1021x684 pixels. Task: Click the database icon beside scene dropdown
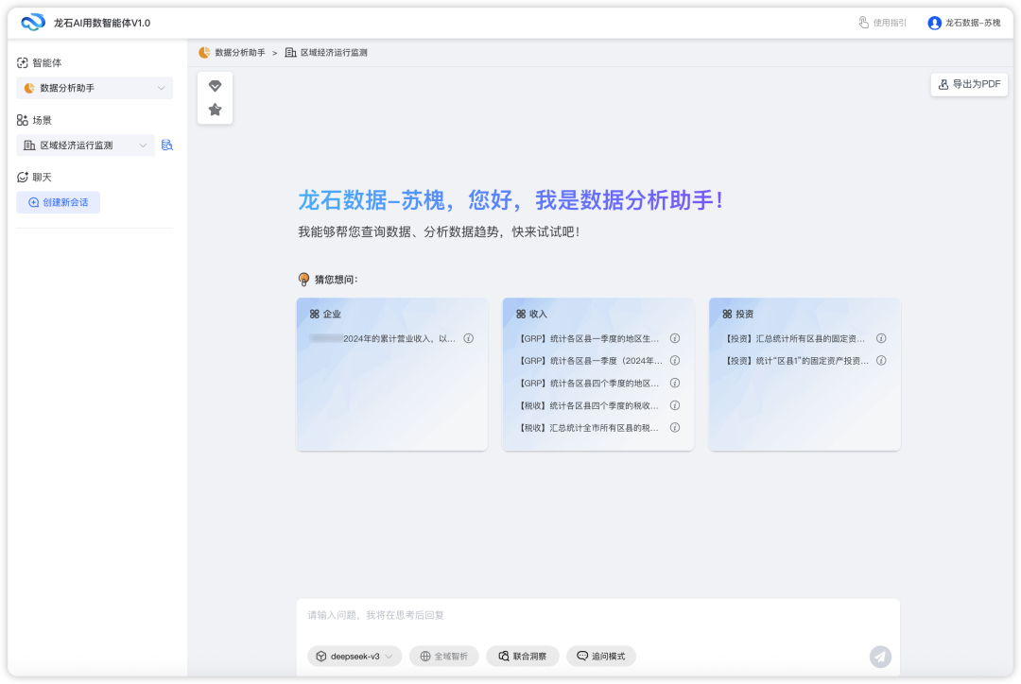[167, 145]
